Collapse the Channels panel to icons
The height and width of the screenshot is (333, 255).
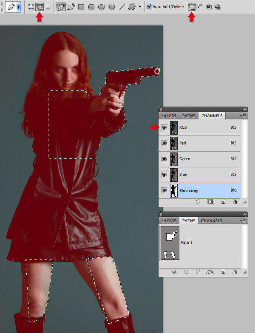tap(245, 110)
